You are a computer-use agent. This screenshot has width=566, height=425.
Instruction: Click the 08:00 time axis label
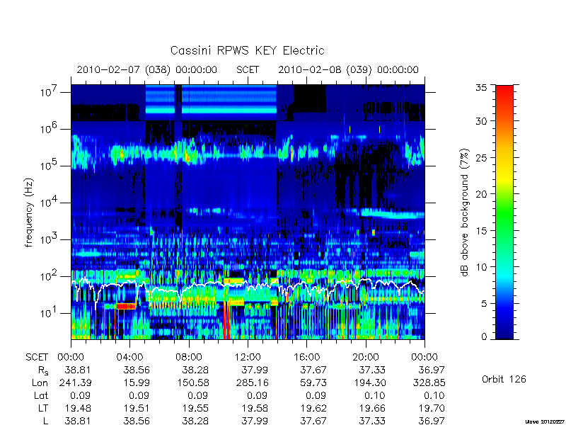(x=189, y=357)
